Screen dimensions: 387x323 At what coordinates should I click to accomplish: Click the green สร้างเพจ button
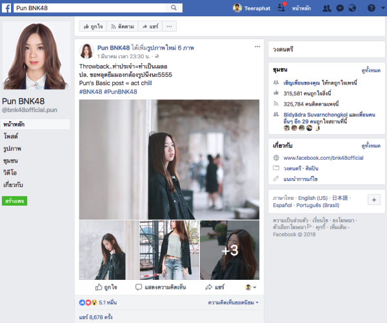tap(15, 201)
